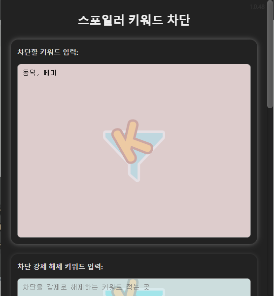Click the 스포일러 키워드 차단 title heading
The width and height of the screenshot is (274, 296).
click(134, 20)
